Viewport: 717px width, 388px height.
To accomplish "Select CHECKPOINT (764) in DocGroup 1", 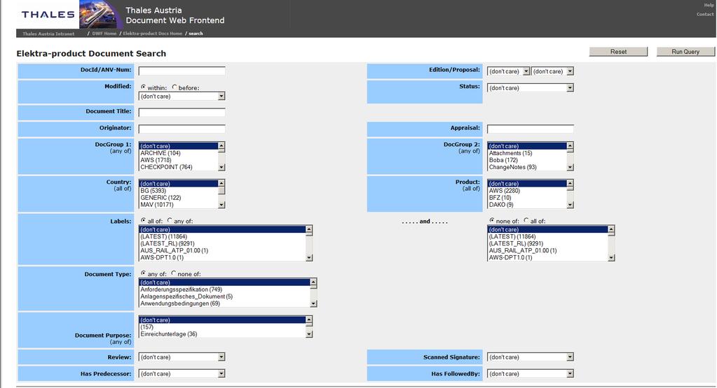I will click(178, 167).
